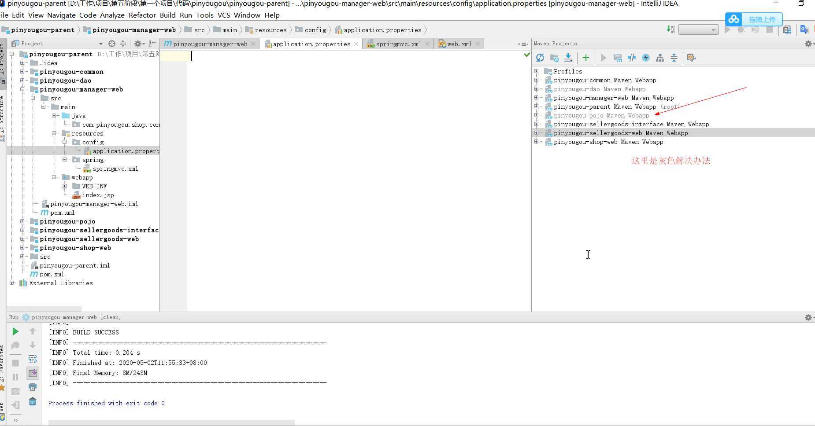Click the Project tree horizontal scrollbar

(x=44, y=308)
